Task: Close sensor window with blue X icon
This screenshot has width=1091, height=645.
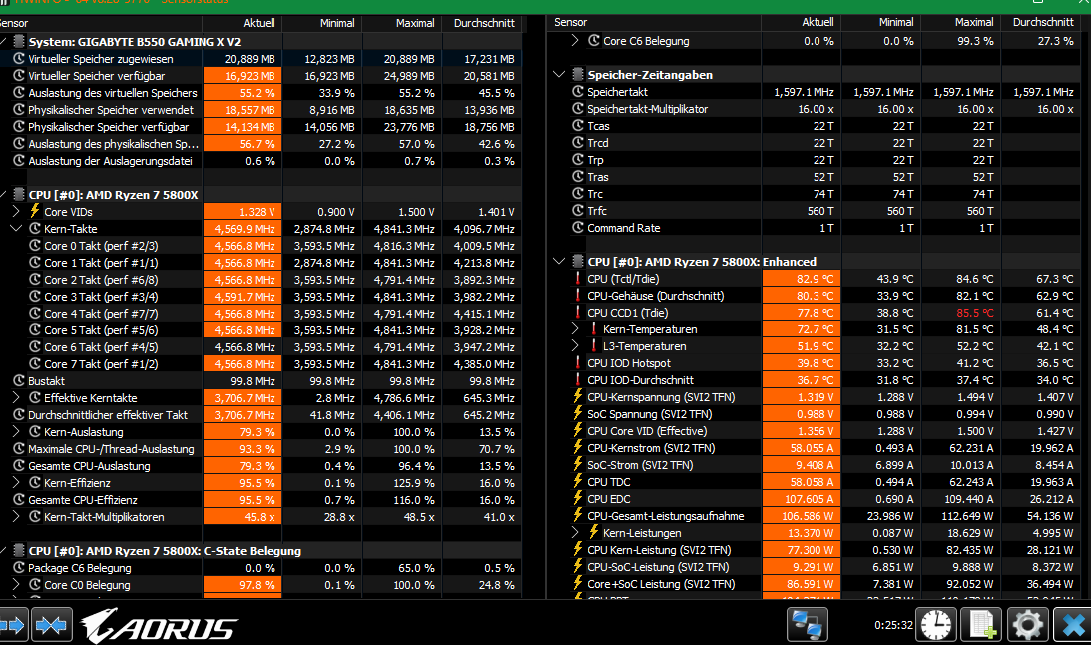Action: [1073, 625]
